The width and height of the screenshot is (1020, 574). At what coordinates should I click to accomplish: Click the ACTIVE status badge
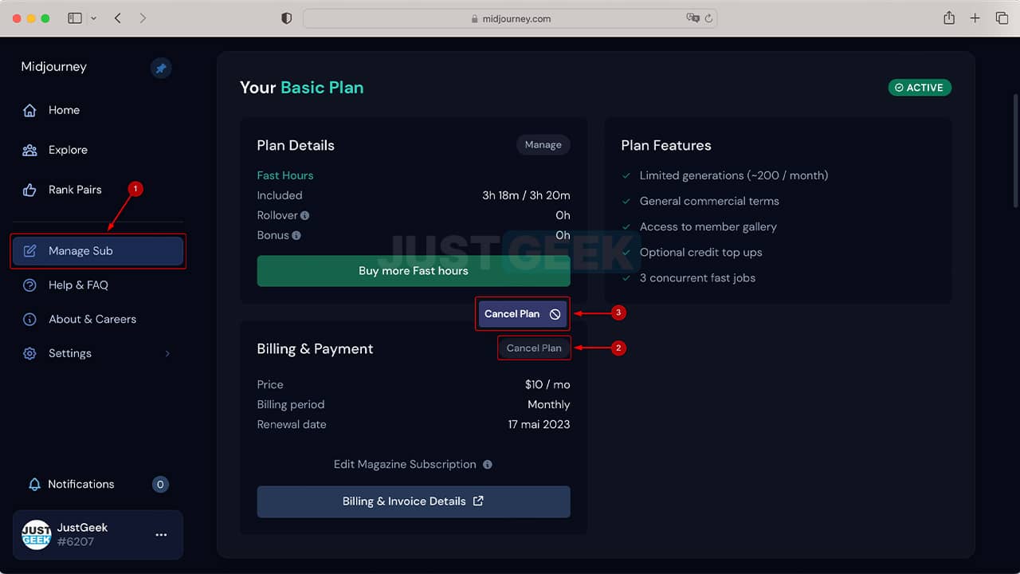point(920,88)
